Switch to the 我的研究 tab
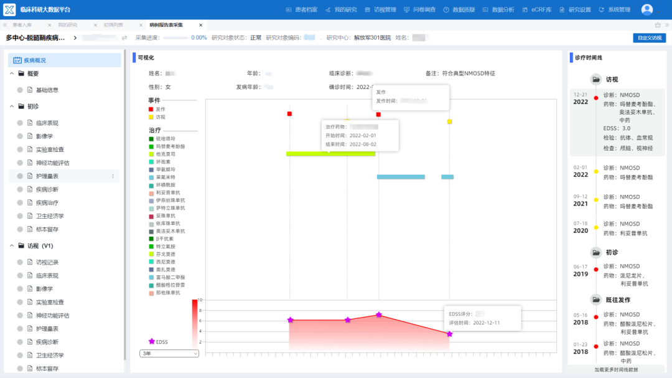 coord(68,25)
